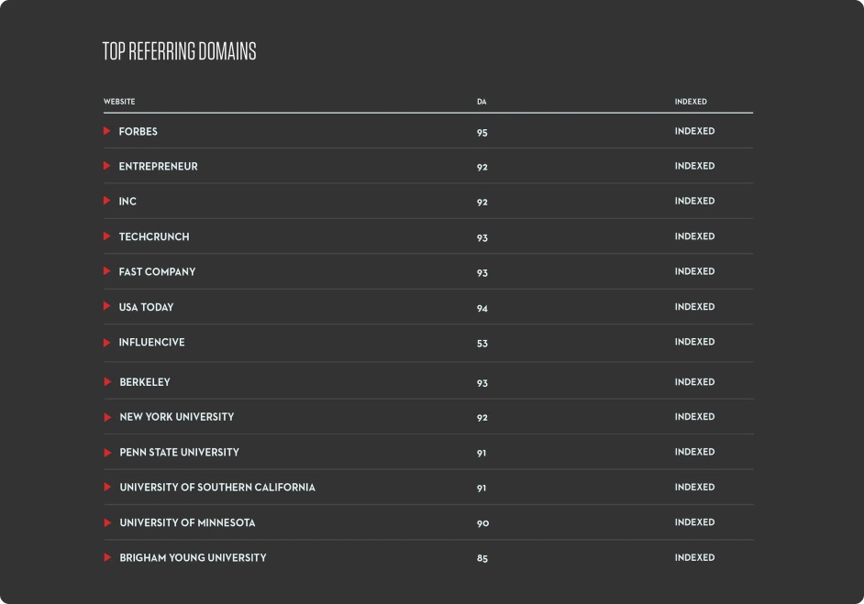Expand the Penn State University row

point(107,452)
